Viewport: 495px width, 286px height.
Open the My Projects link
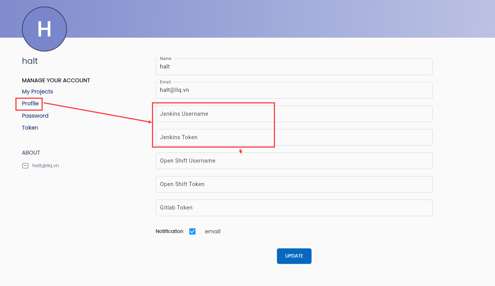[37, 91]
